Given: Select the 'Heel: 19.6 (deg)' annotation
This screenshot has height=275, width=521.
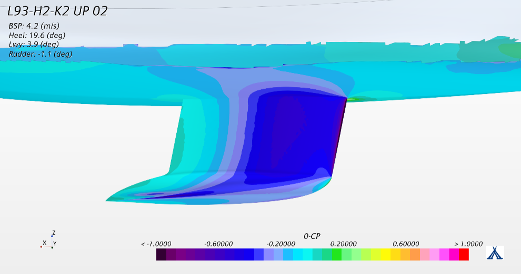Looking at the screenshot, I should point(37,36).
